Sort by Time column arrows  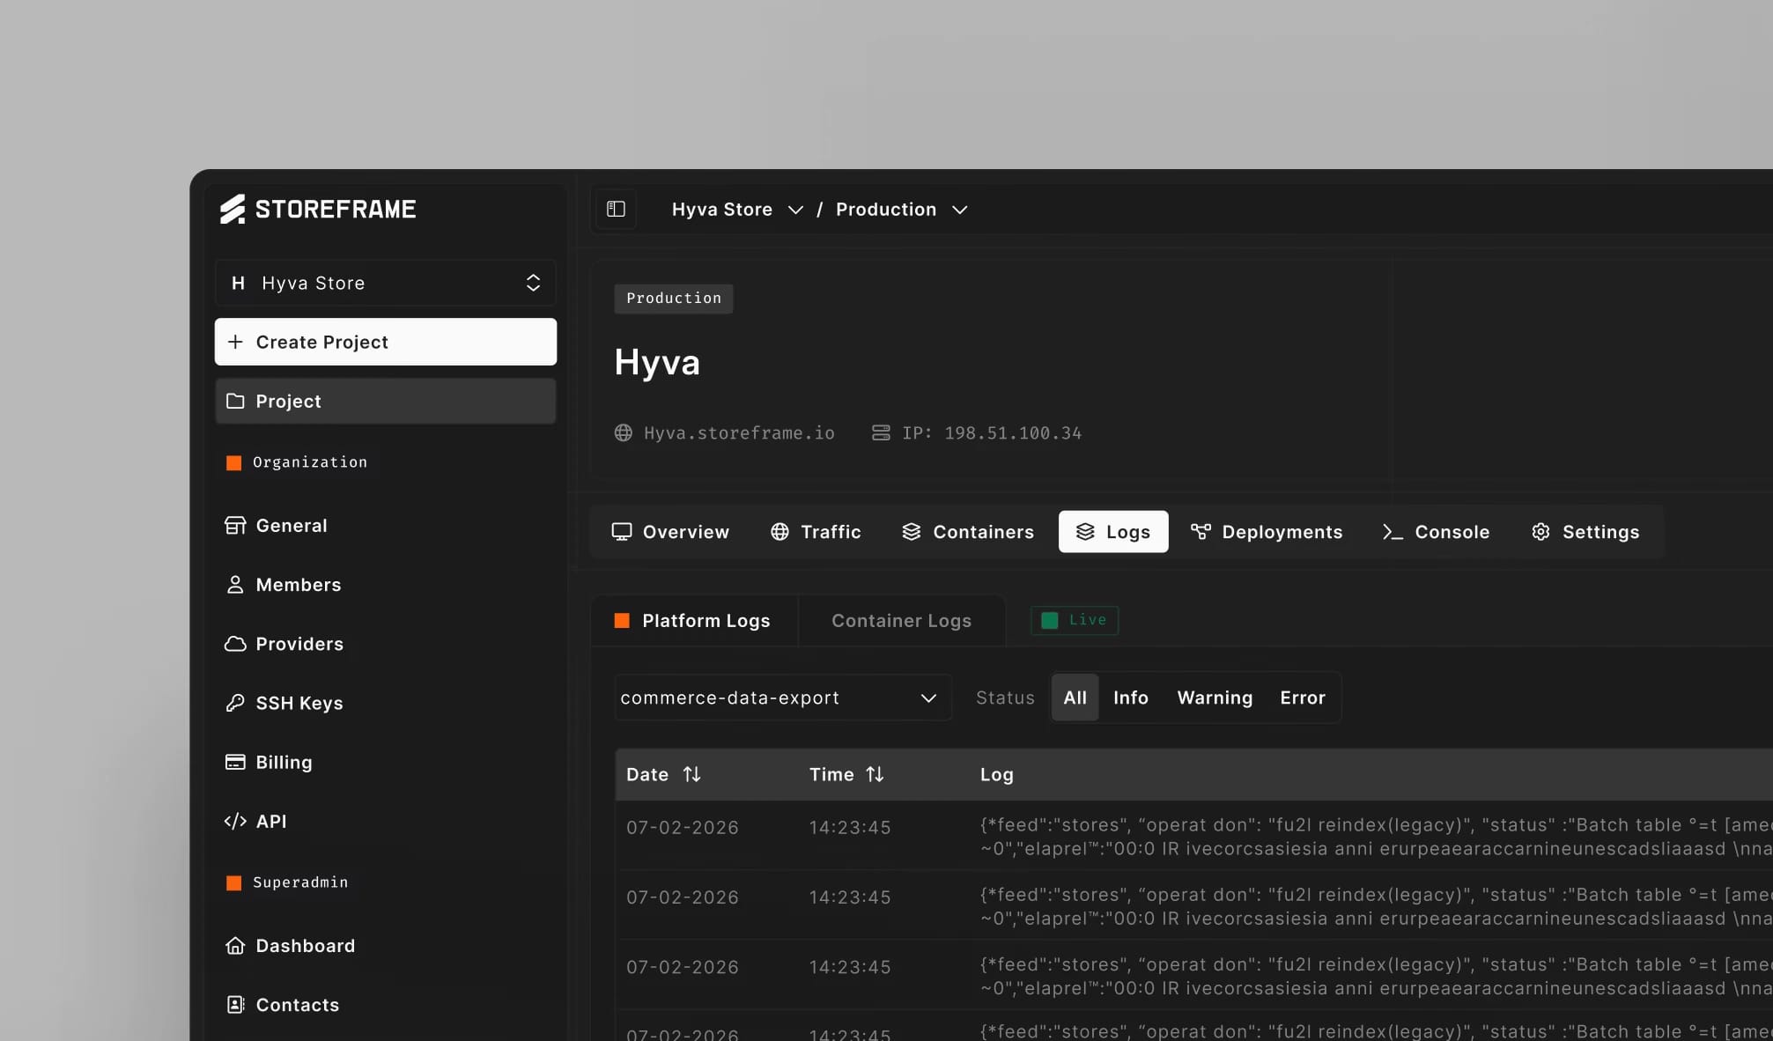pos(875,774)
